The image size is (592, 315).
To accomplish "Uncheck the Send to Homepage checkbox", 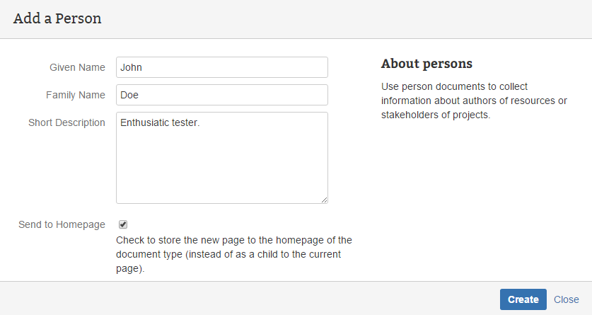I will pos(123,224).
